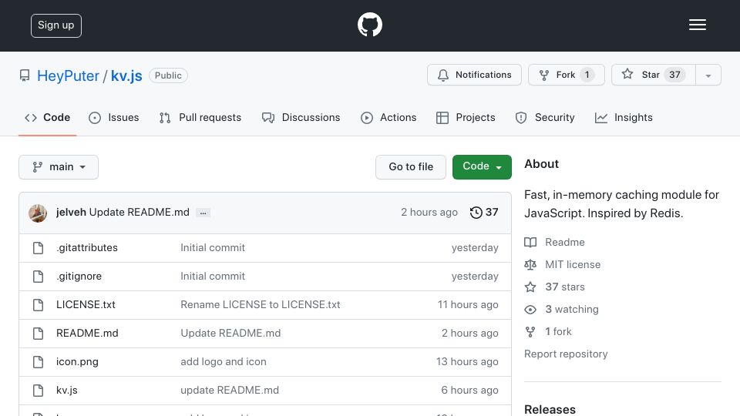Open 'Rename LICENSE to LICENSE.txt' commit message
Image resolution: width=740 pixels, height=416 pixels.
pos(261,305)
